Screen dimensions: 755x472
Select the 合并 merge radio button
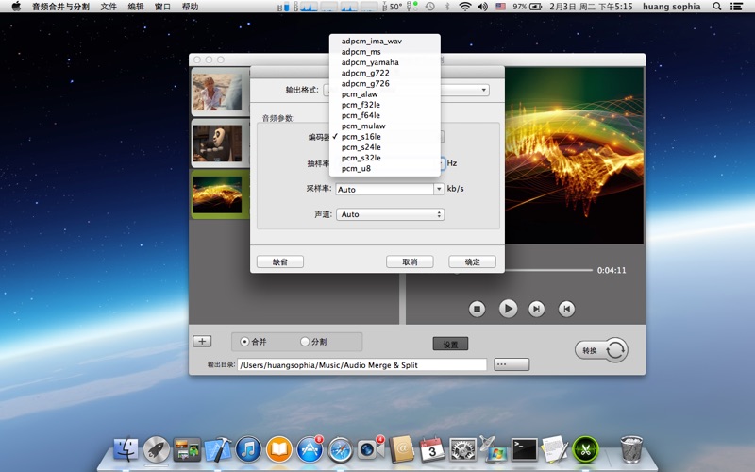pyautogui.click(x=245, y=342)
